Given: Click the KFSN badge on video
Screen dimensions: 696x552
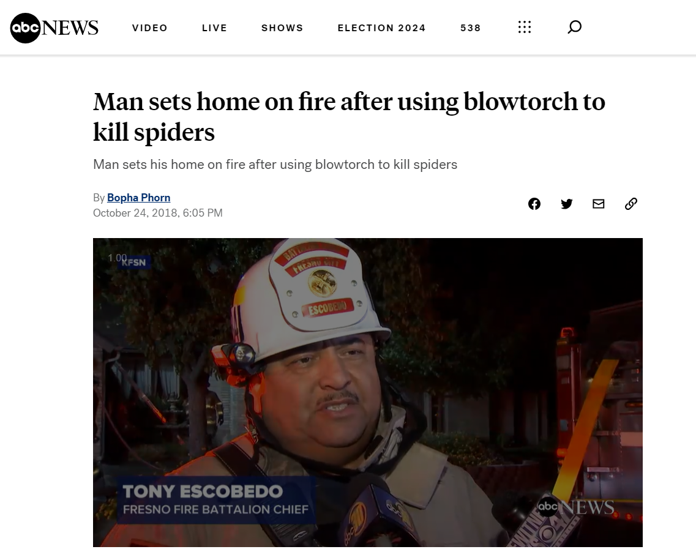Looking at the screenshot, I should 133,263.
